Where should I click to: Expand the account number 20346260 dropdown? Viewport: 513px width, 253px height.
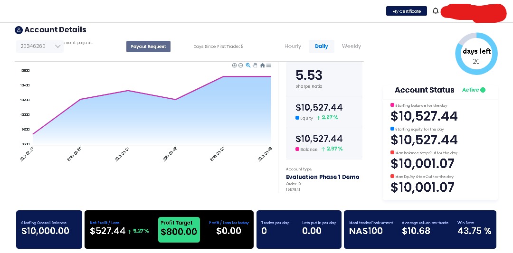[39, 47]
